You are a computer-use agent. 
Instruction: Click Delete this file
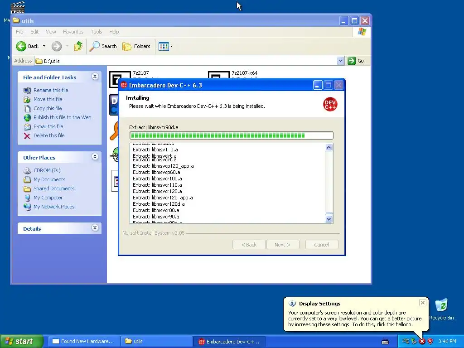point(49,135)
